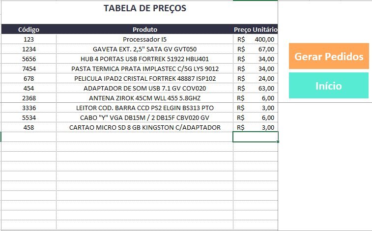Select the HUB 4 PORTAS USB FORTREK cell

point(144,59)
